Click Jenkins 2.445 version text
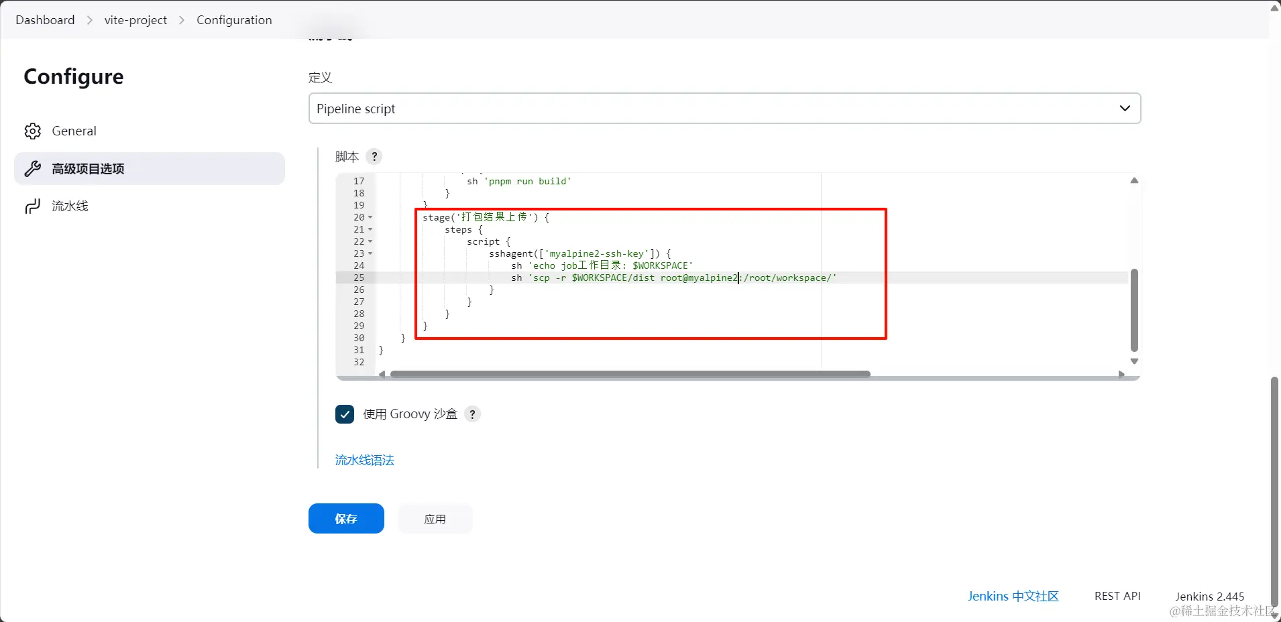1281x622 pixels. [1209, 596]
